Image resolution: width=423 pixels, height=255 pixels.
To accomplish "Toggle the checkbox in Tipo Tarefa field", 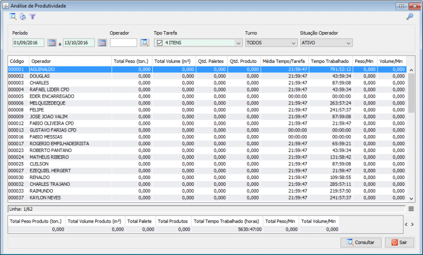I will tap(159, 43).
